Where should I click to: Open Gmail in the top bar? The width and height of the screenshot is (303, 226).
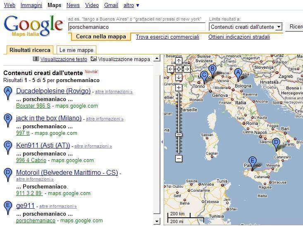(x=111, y=5)
